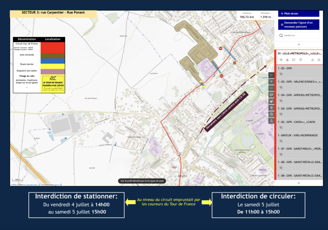Click the 100 m map scale bar
This screenshot has width=328, height=230.
pyautogui.click(x=18, y=180)
